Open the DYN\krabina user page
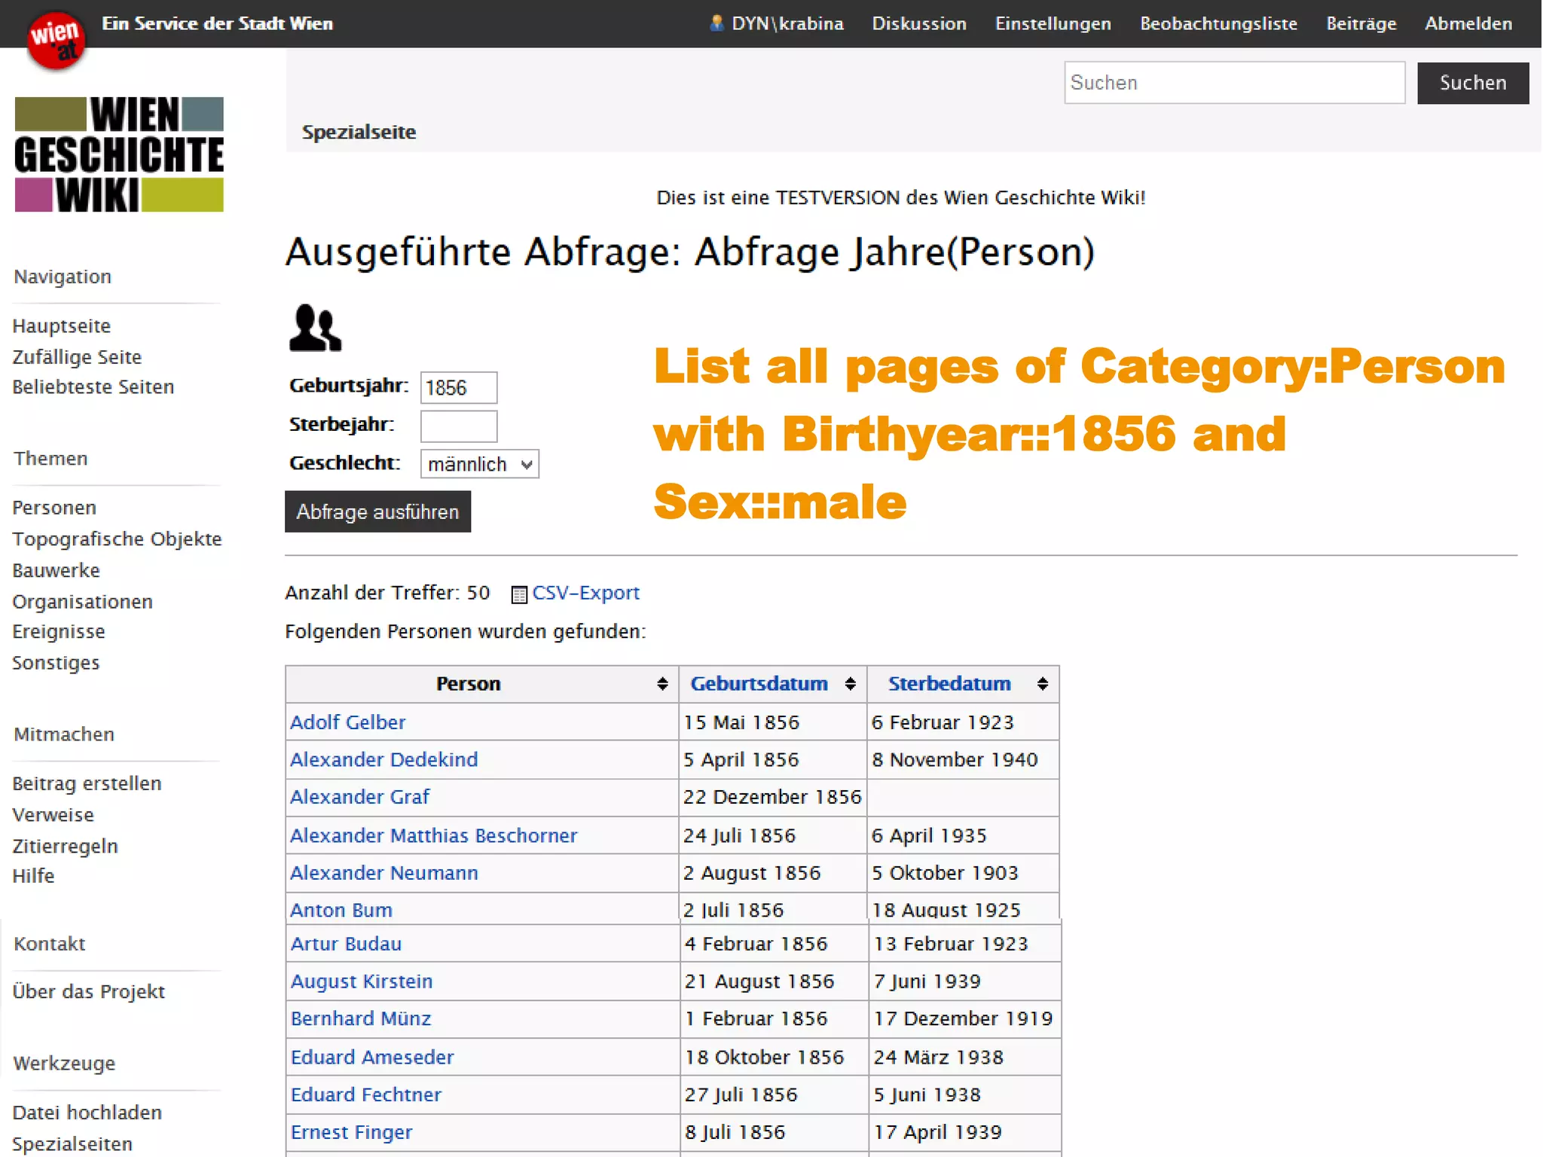This screenshot has height=1157, width=1543. [787, 23]
